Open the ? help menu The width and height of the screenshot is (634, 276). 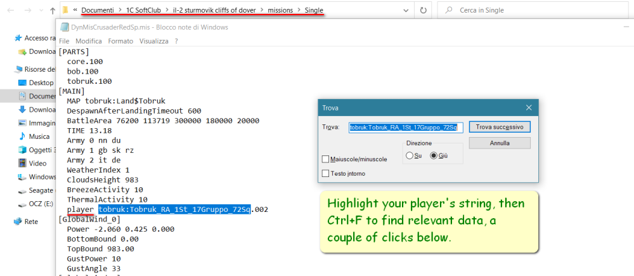click(x=176, y=41)
